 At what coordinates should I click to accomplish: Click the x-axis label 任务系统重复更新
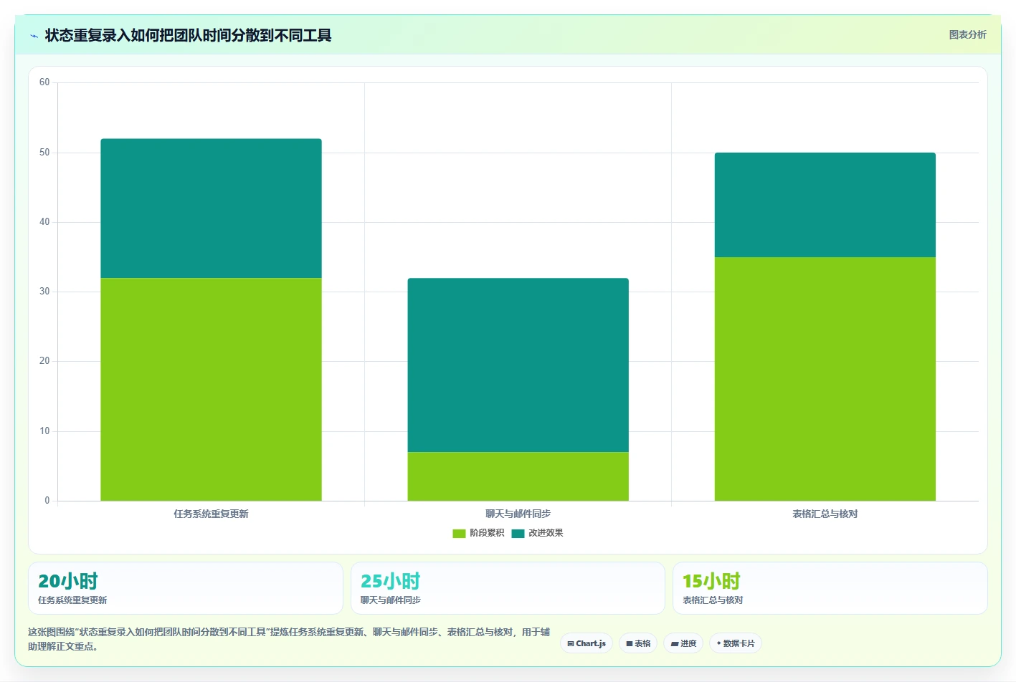(x=211, y=514)
